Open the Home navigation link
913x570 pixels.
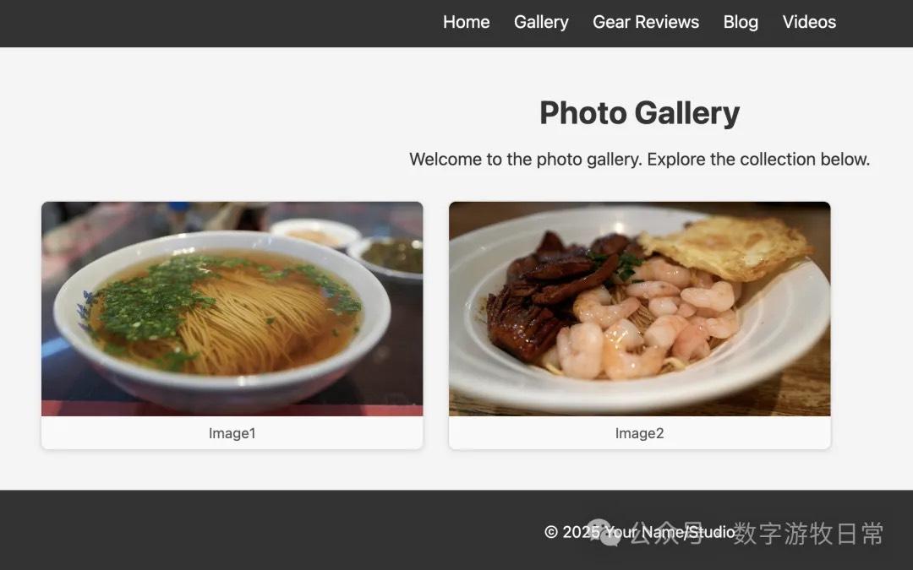pyautogui.click(x=466, y=22)
